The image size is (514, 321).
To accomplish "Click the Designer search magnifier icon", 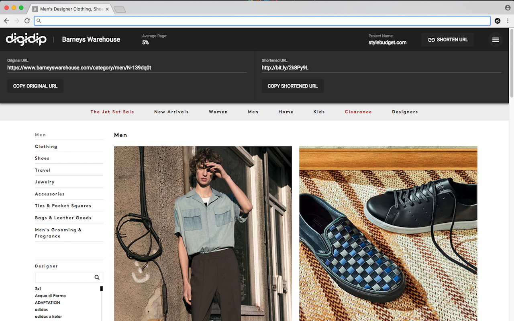I will pos(97,277).
